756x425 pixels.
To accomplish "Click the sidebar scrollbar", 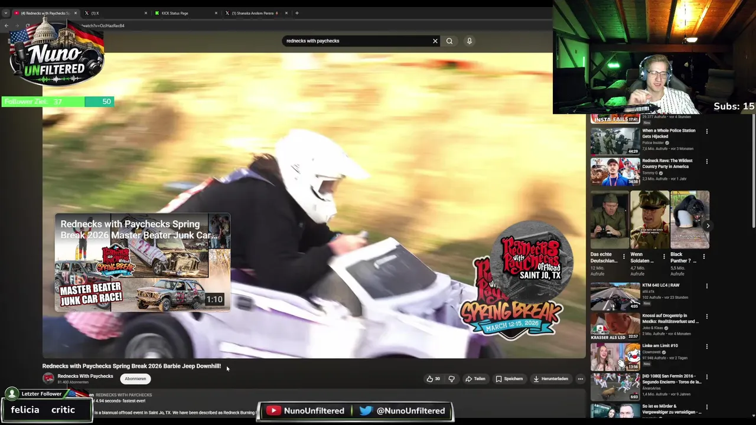I will (754, 171).
